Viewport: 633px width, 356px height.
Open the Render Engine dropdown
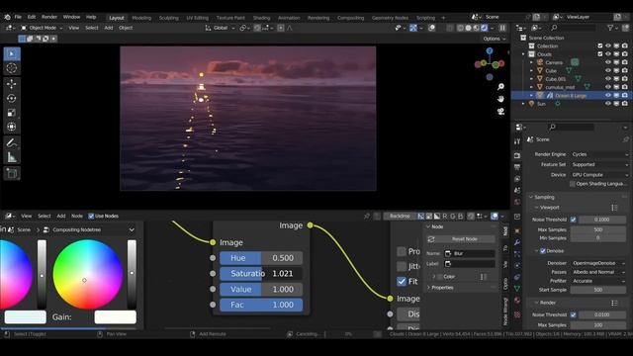[x=599, y=154]
